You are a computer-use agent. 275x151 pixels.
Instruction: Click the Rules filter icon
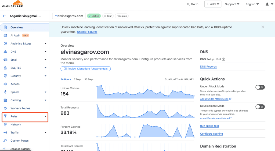click(5, 116)
